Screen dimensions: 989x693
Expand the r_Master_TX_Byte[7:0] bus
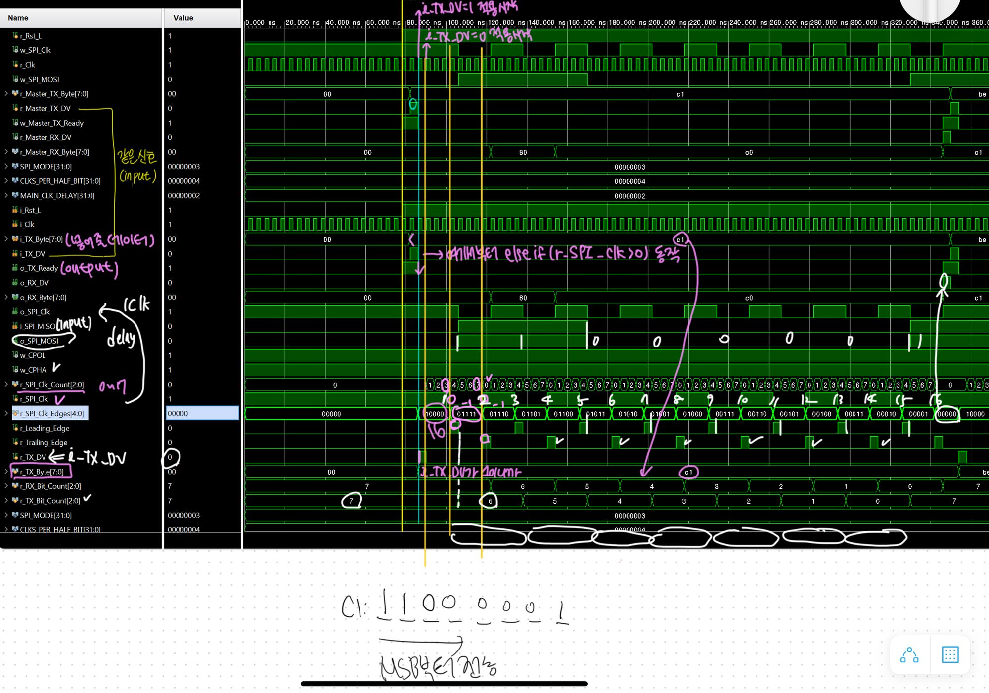coord(6,94)
